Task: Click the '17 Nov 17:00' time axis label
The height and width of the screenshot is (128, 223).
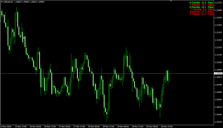Action: [79, 127]
